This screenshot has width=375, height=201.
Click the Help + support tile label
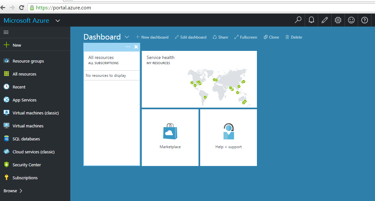[229, 147]
